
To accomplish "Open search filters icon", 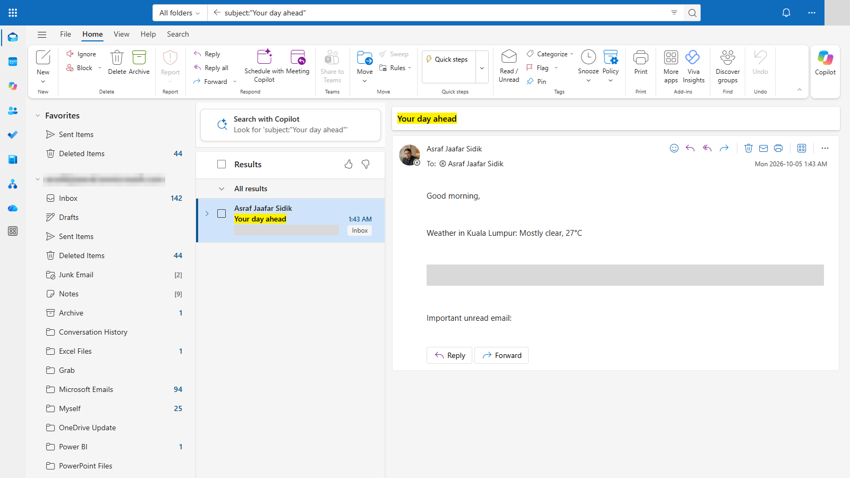I will pos(674,13).
